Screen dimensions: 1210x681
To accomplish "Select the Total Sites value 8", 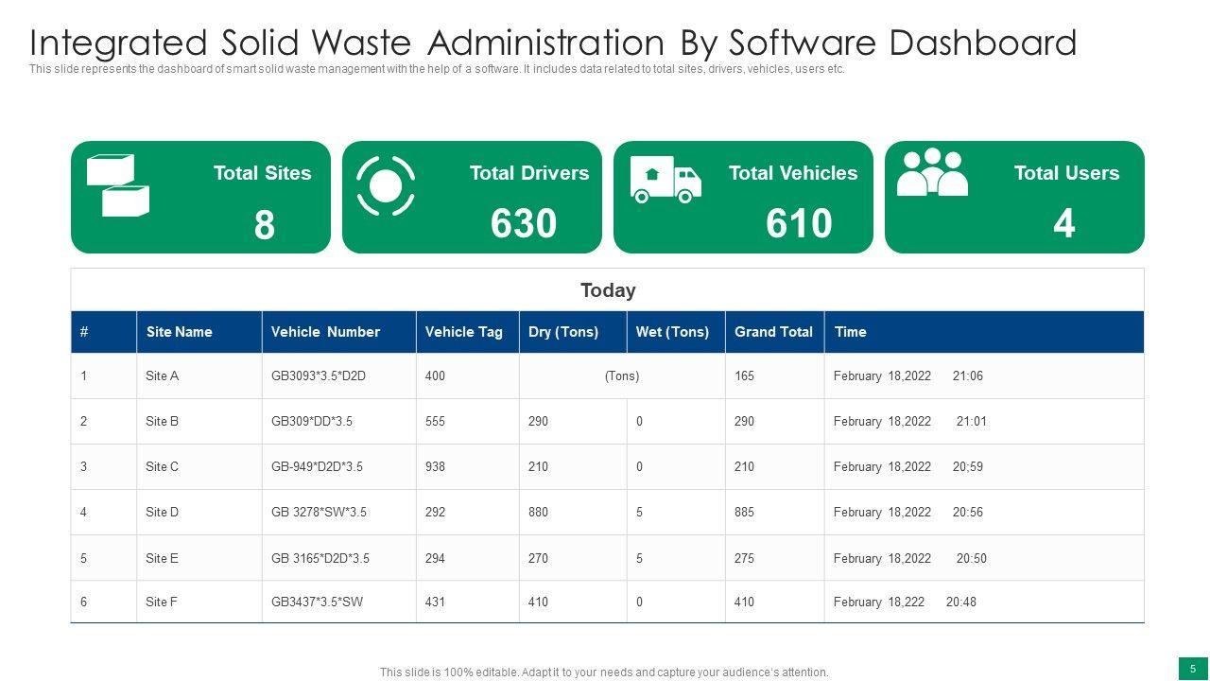I will point(265,225).
